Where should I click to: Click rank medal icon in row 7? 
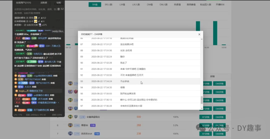tap(70, 134)
